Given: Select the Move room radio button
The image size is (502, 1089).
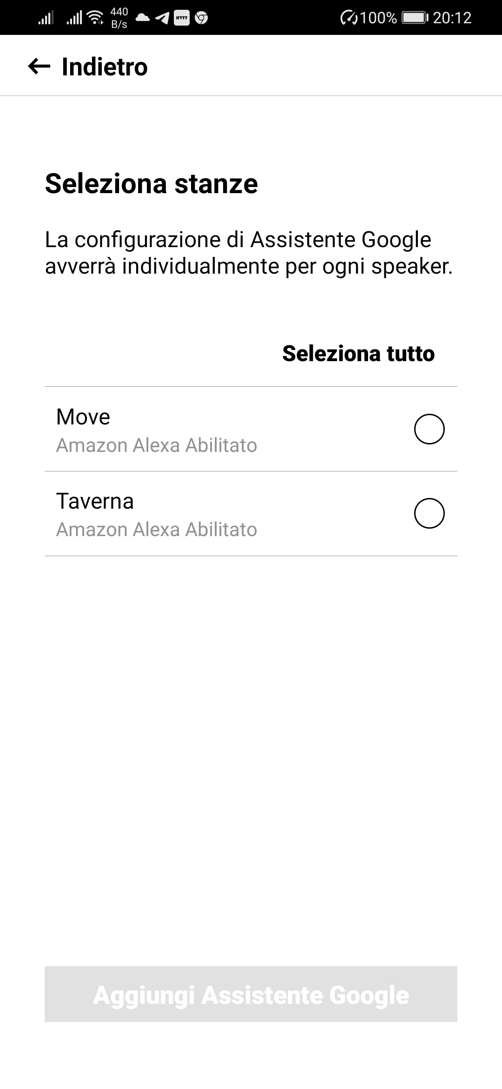Looking at the screenshot, I should click(x=429, y=429).
